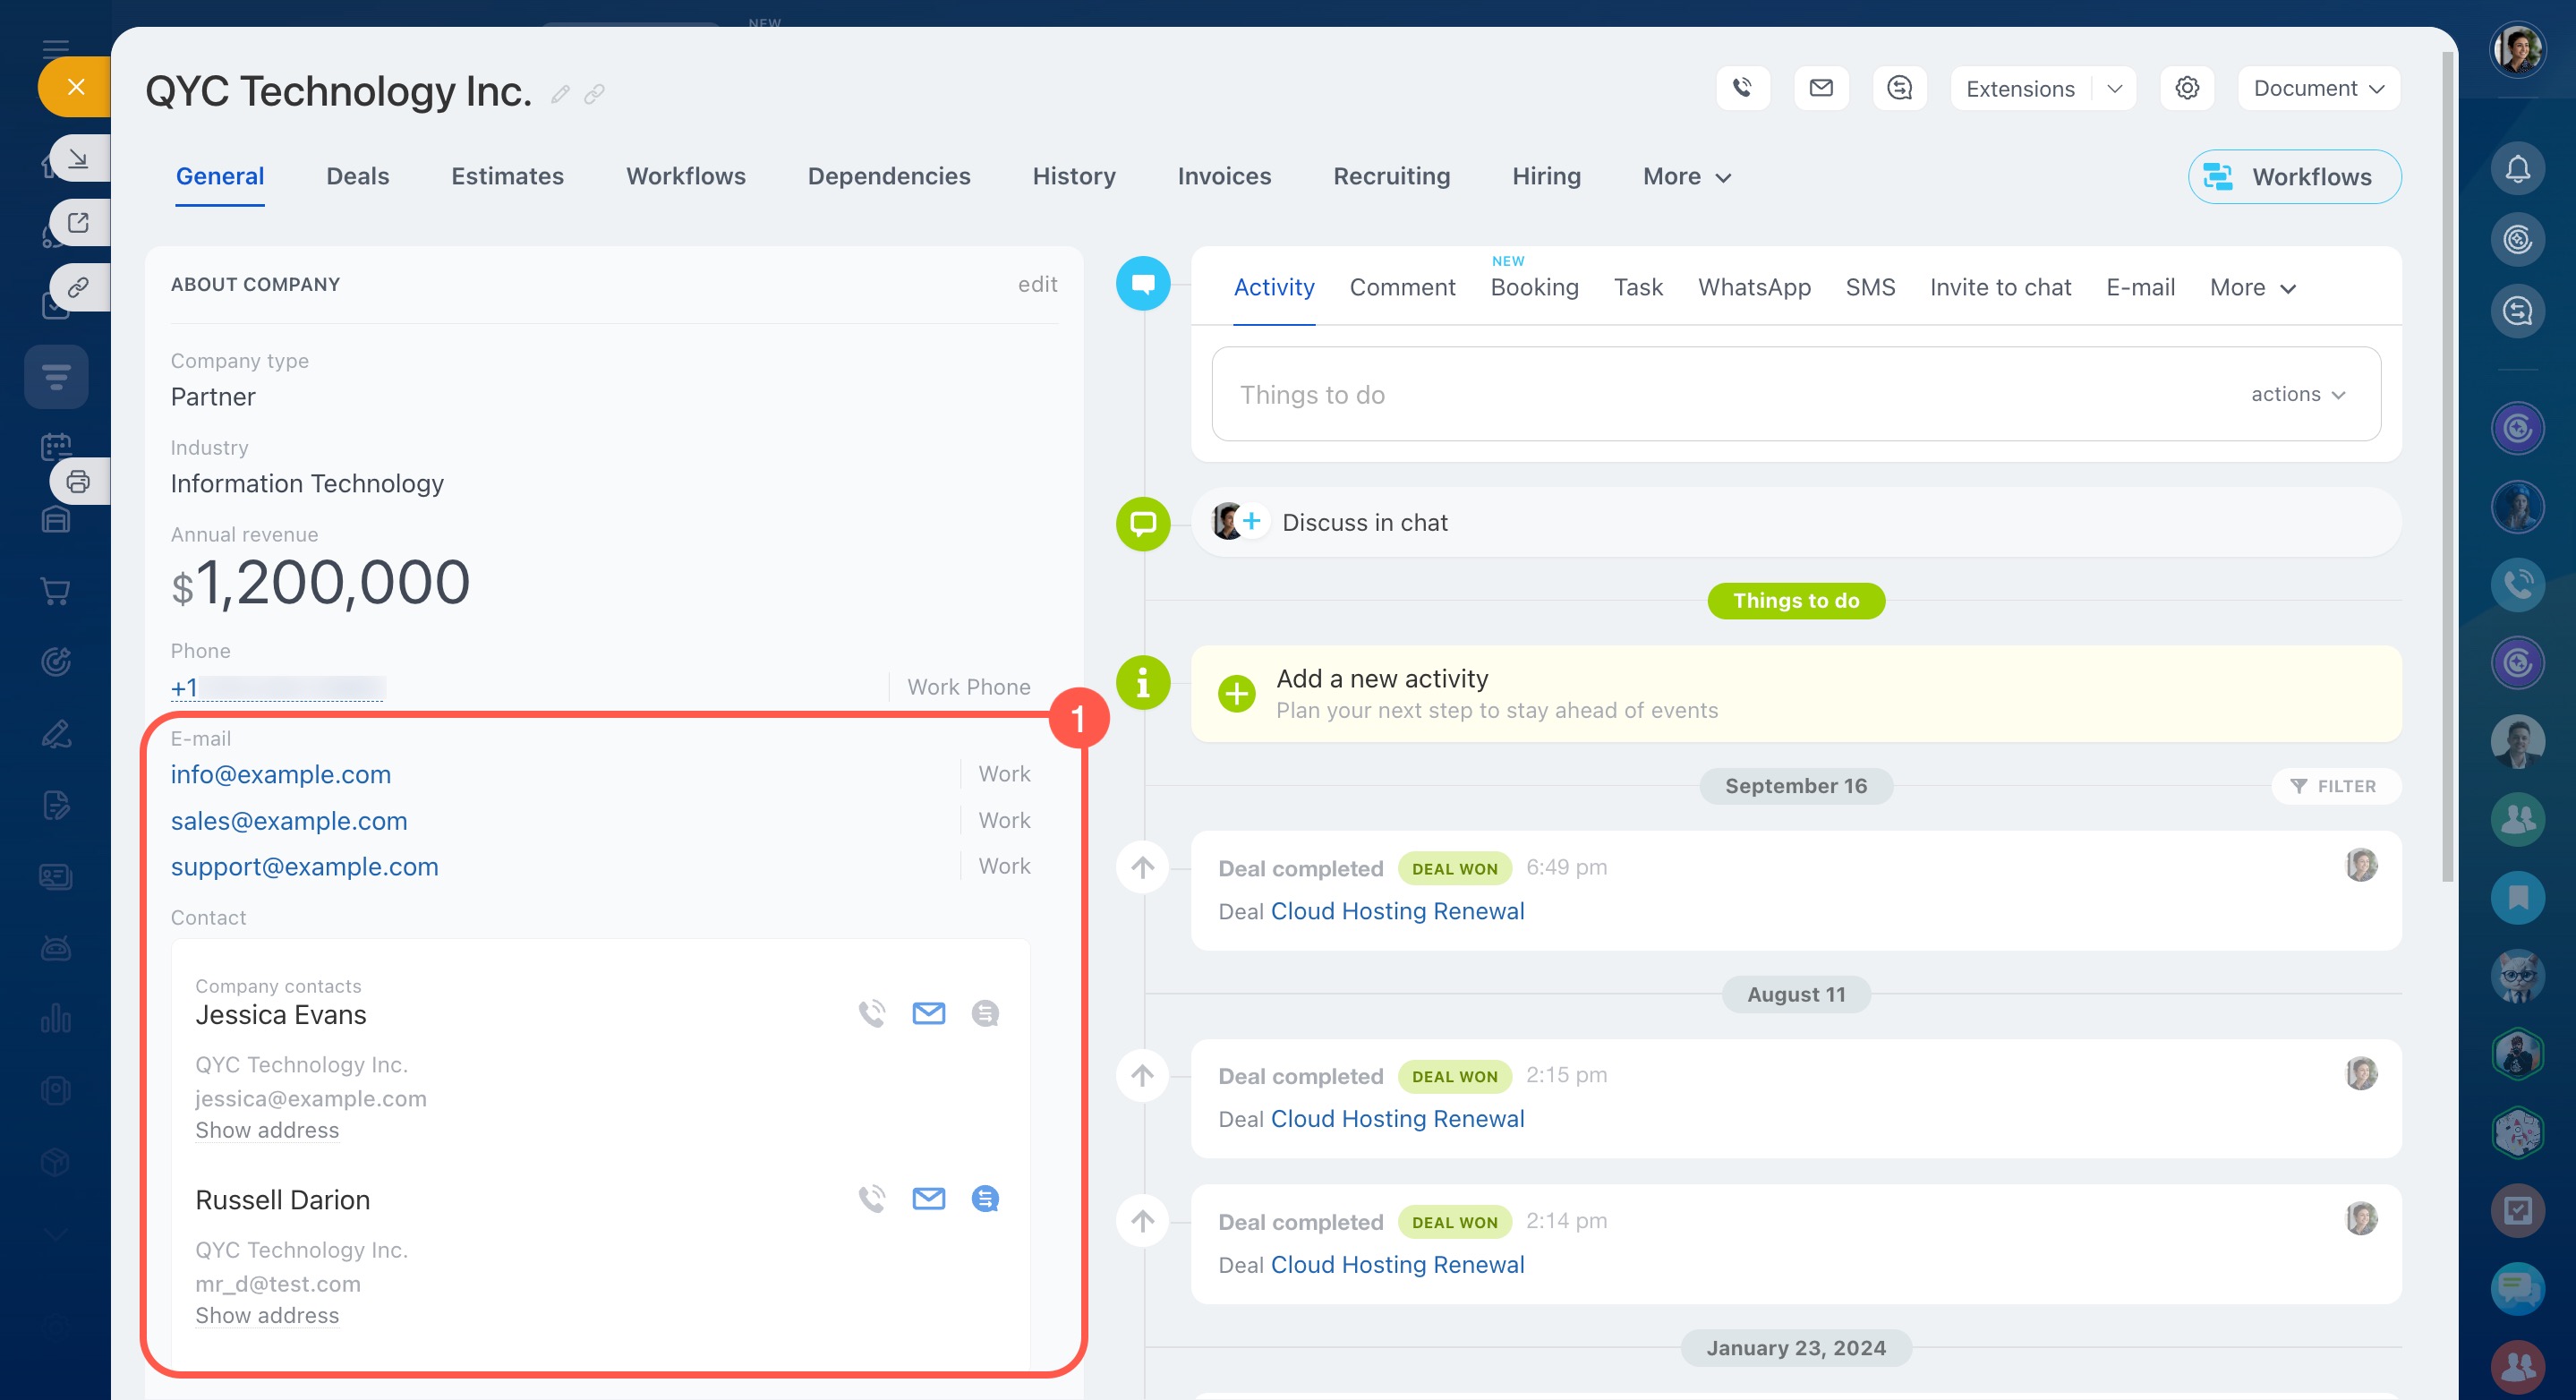Email Jessica Evans via envelope icon

[928, 1013]
